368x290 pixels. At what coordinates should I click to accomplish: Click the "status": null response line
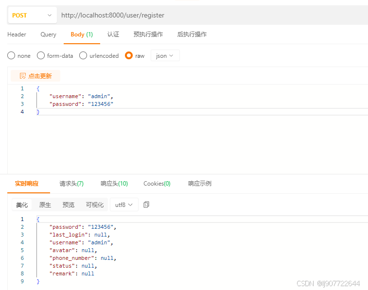pos(73,266)
